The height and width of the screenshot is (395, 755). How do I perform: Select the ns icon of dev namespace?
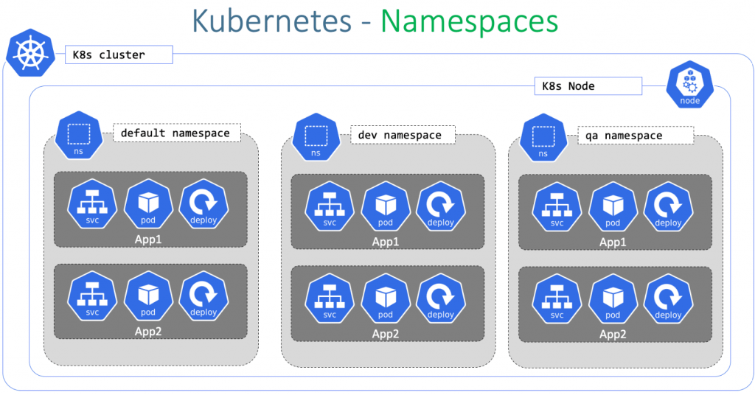316,137
